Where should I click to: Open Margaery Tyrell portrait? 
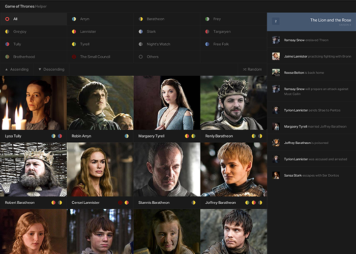pos(167,103)
